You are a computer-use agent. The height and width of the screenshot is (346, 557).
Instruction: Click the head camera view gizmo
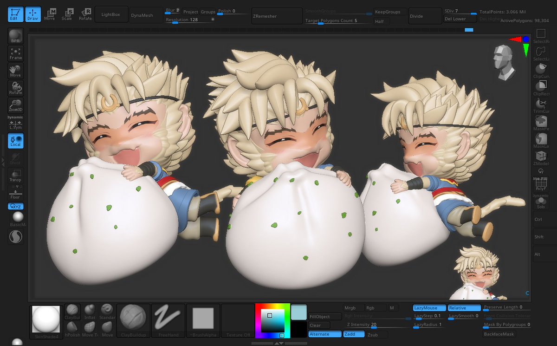[x=503, y=62]
